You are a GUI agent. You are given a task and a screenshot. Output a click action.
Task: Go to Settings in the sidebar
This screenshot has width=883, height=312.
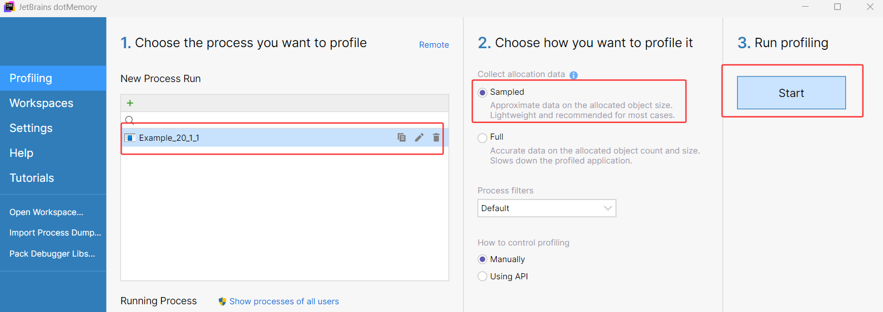(x=31, y=128)
